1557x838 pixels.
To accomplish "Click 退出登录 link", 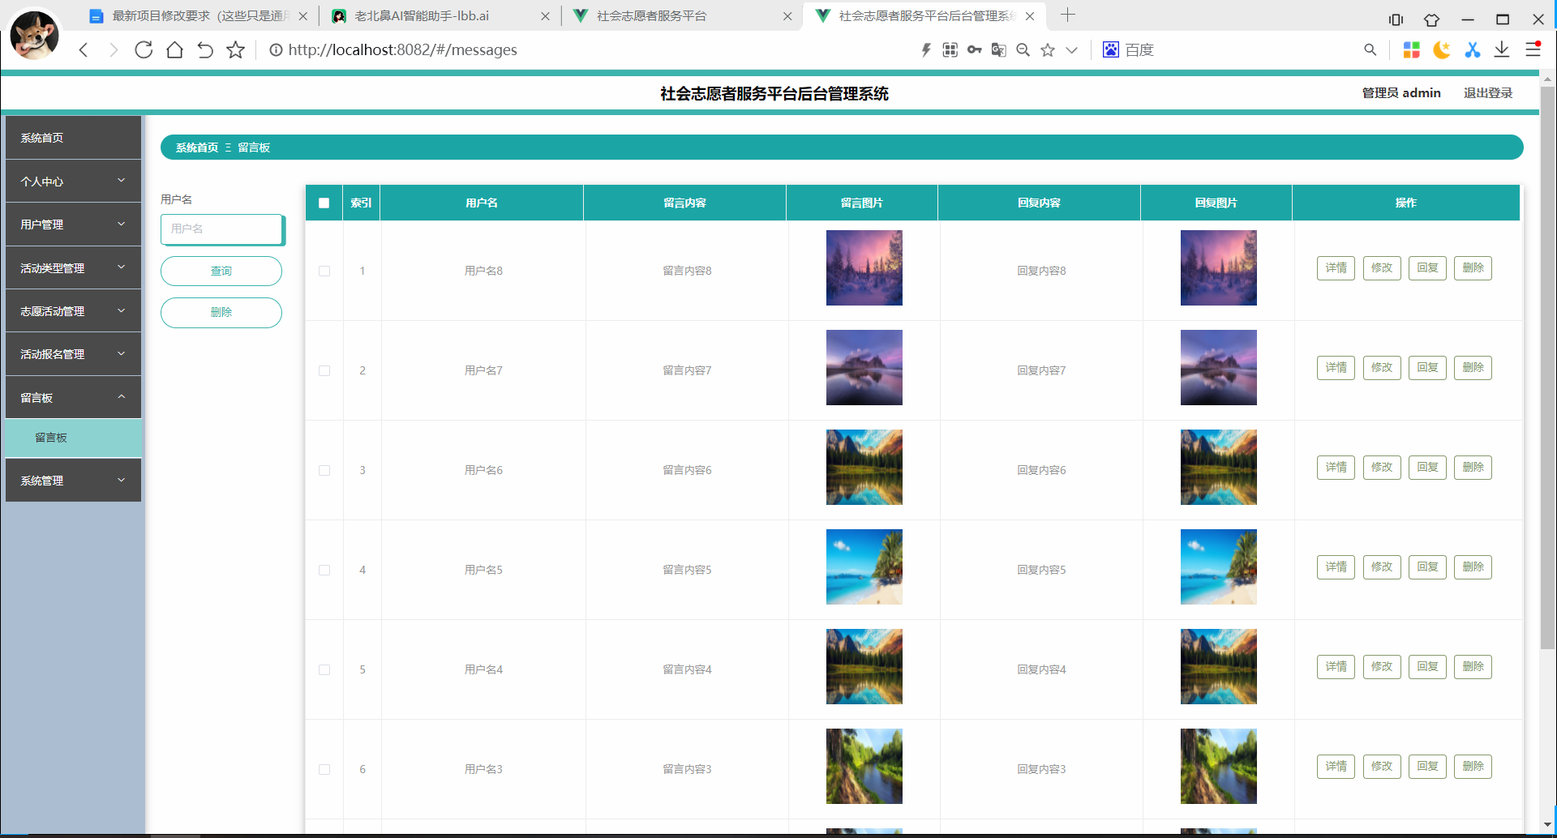I will click(1488, 93).
